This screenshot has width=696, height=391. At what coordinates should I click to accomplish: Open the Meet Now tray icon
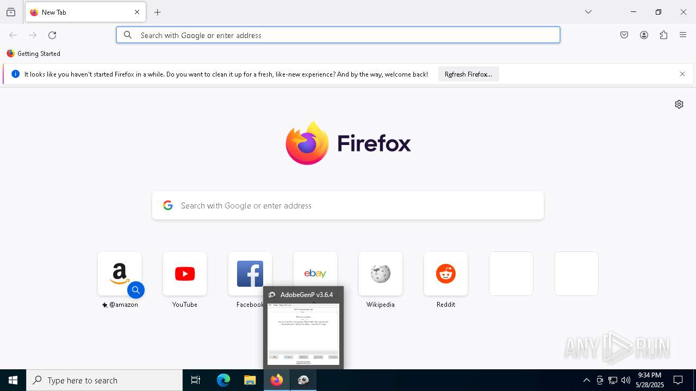600,380
